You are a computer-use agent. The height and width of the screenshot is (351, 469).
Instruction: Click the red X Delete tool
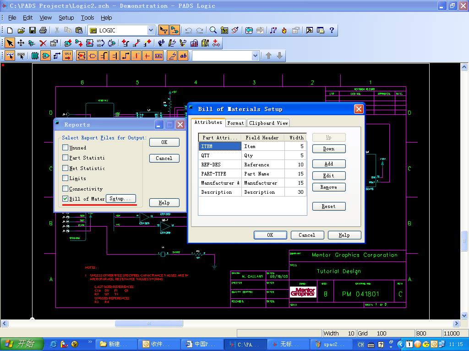[43, 43]
